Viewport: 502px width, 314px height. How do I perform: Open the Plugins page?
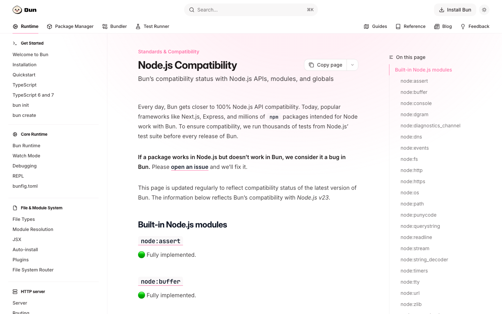21,260
